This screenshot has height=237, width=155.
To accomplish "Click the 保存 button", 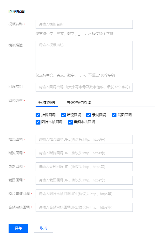I will click(x=18, y=228).
